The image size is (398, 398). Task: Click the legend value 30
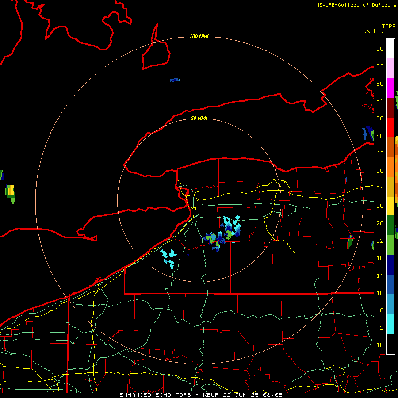point(380,206)
